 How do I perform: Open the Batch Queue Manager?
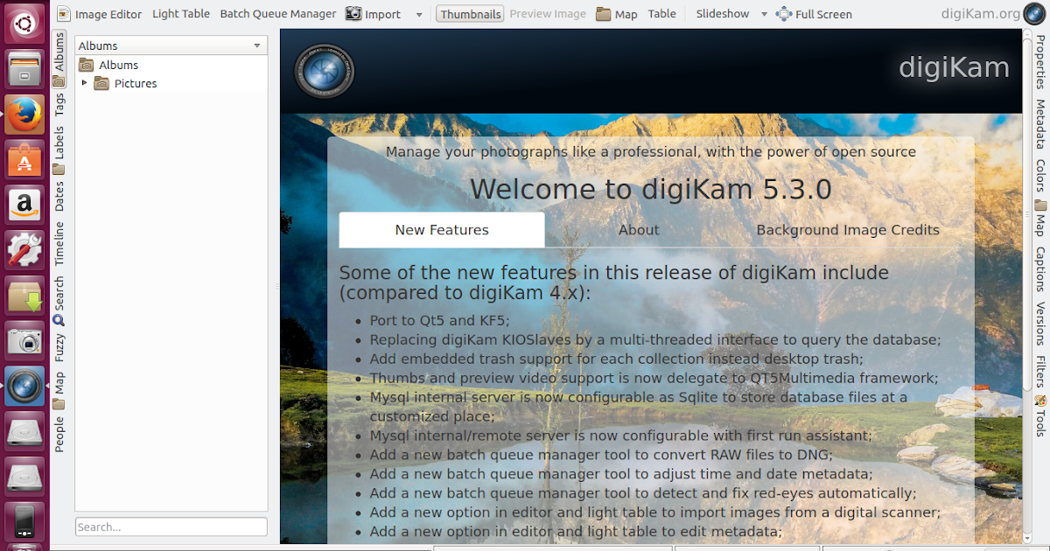click(x=278, y=14)
